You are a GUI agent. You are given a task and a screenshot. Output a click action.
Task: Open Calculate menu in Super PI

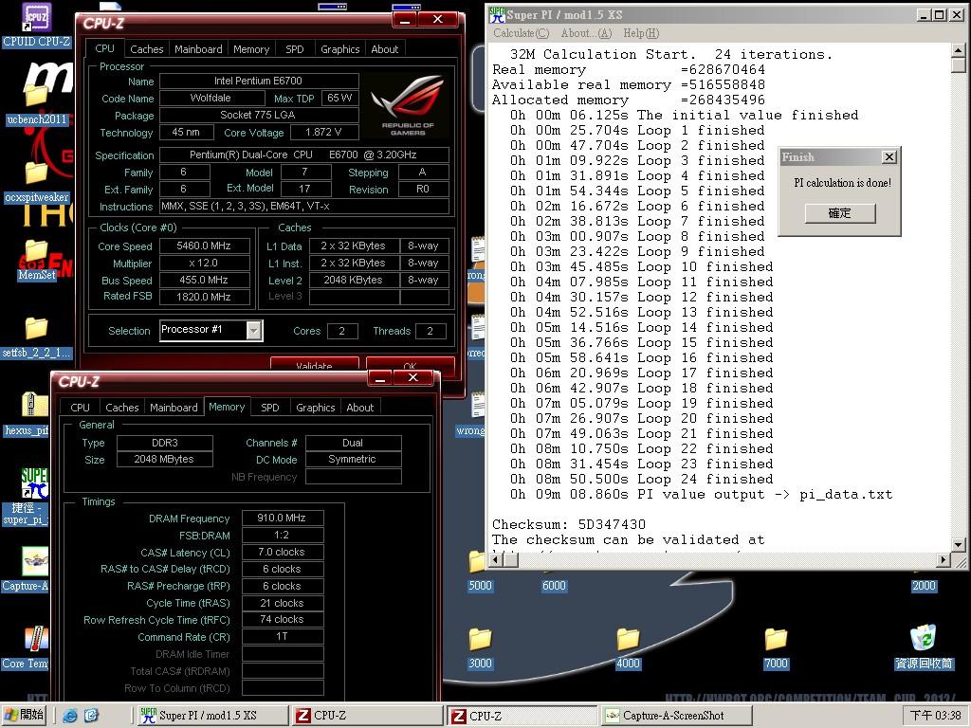click(521, 33)
